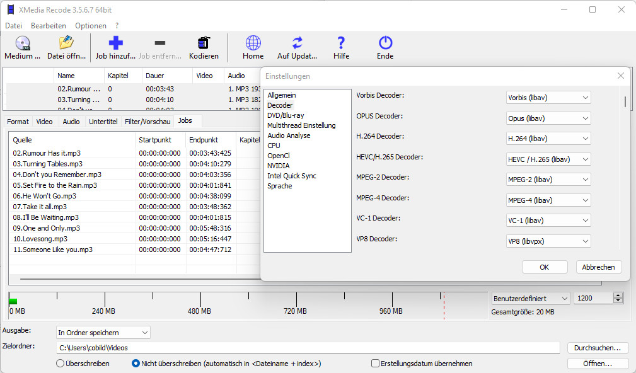Viewport: 636px width, 373px height.
Task: Quit XMedia Recode via Ende icon
Action: 384,44
